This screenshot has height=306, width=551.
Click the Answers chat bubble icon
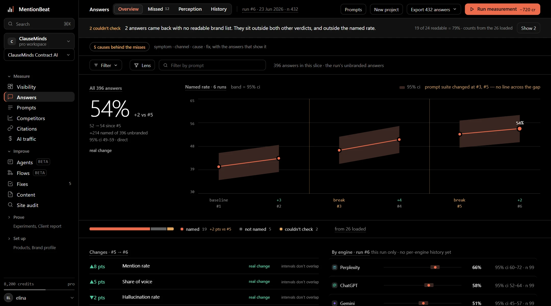pos(10,97)
